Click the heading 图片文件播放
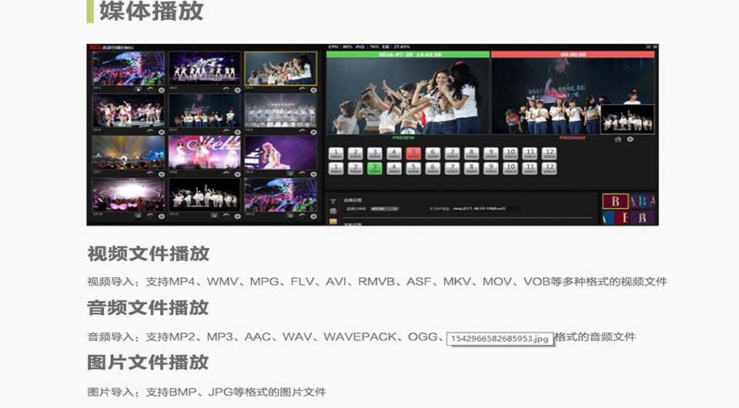 pos(148,363)
